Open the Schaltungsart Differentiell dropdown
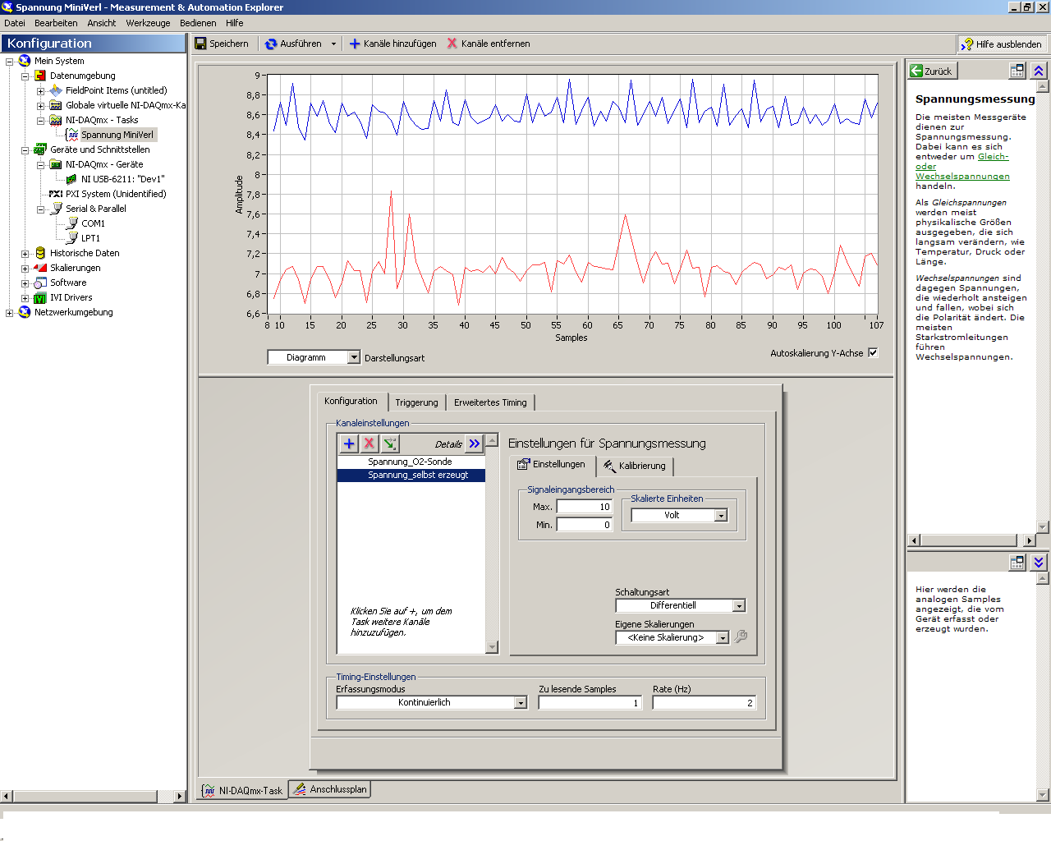 tap(739, 606)
